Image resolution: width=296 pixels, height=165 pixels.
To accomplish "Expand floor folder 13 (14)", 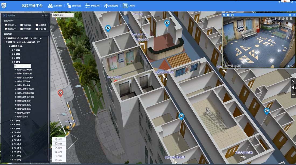I will coord(10,144).
